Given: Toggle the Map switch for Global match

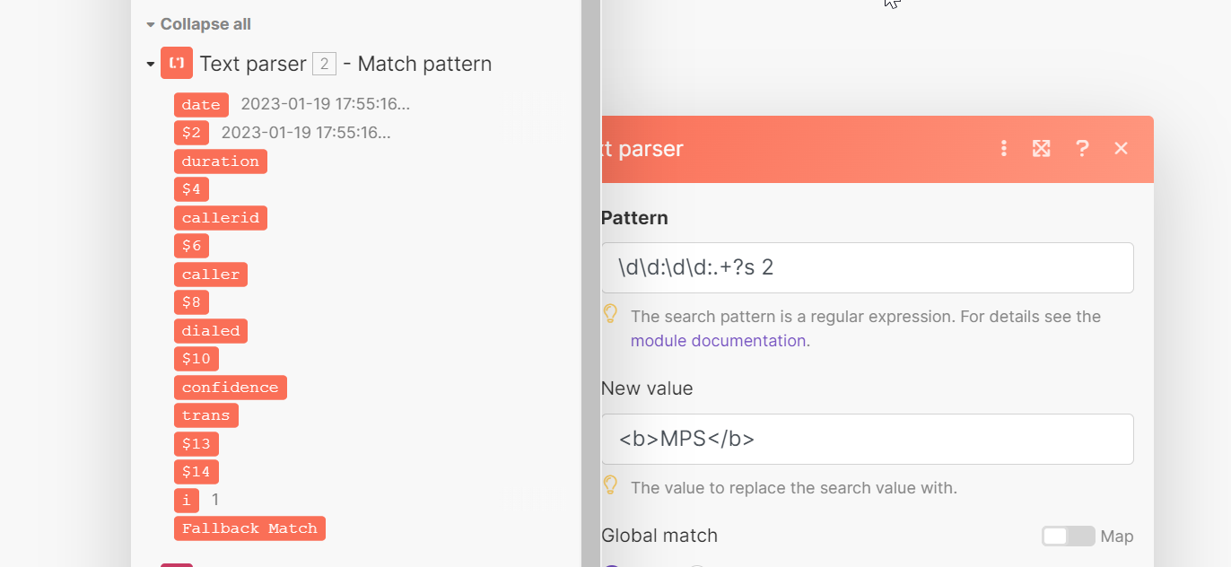Looking at the screenshot, I should (1068, 536).
